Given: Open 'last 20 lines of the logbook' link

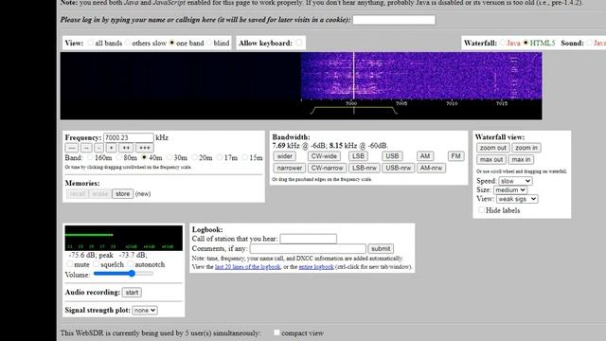Looking at the screenshot, I should coord(248,267).
